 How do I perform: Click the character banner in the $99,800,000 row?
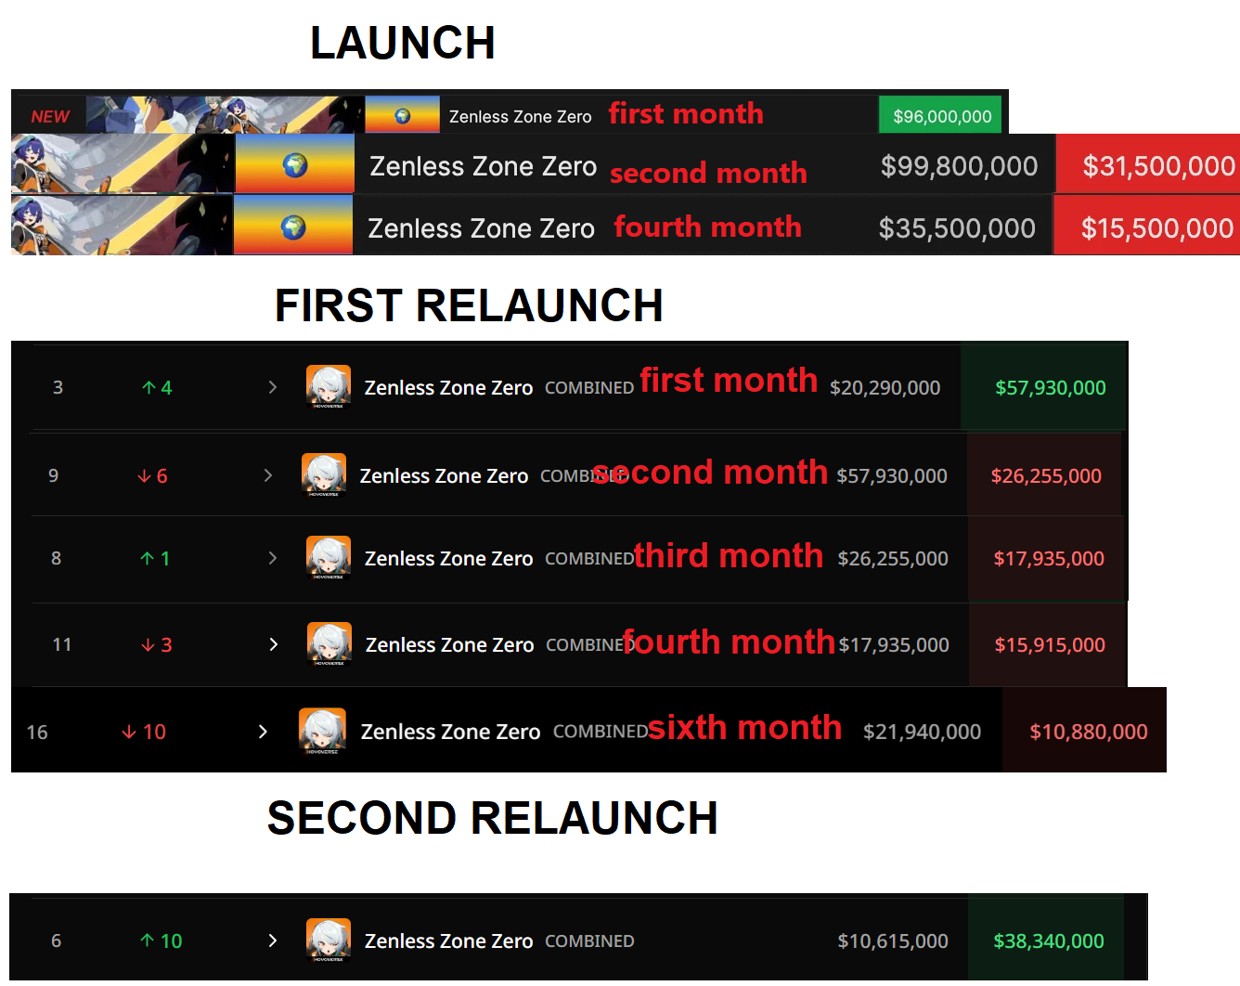pos(122,163)
